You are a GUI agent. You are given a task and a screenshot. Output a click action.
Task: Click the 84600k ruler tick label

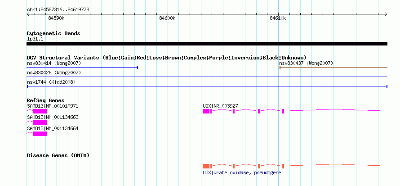click(167, 18)
